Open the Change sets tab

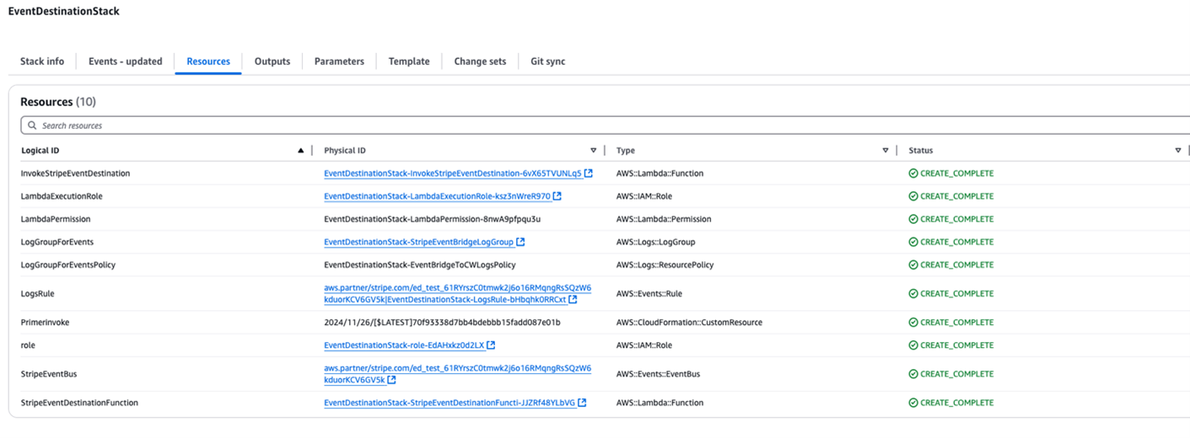pyautogui.click(x=480, y=61)
